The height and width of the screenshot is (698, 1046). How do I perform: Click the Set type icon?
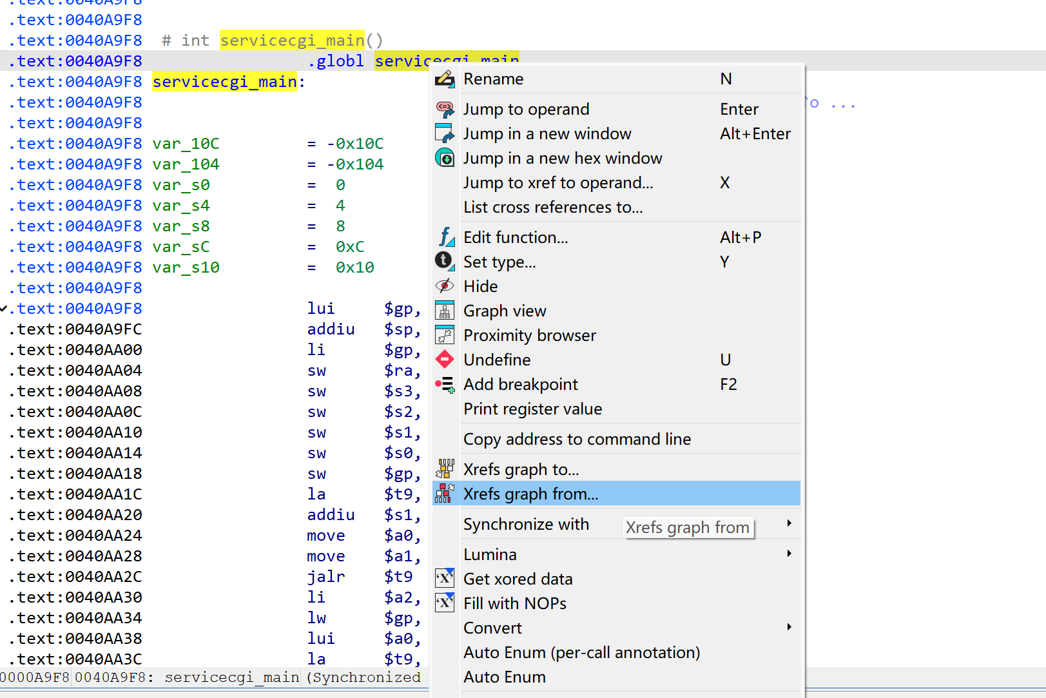(445, 261)
